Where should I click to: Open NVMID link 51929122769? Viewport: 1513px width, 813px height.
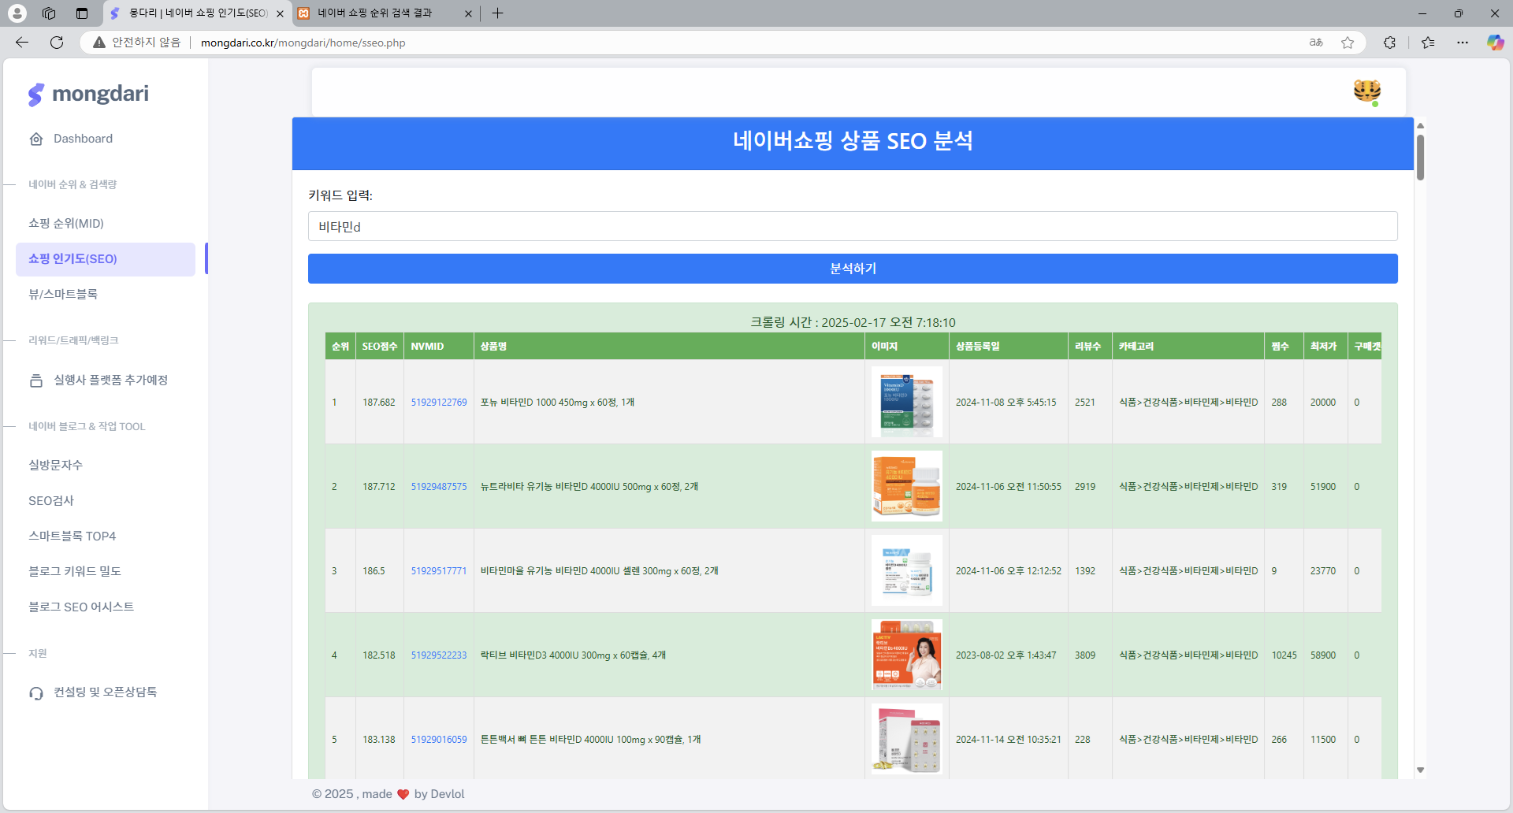point(438,402)
